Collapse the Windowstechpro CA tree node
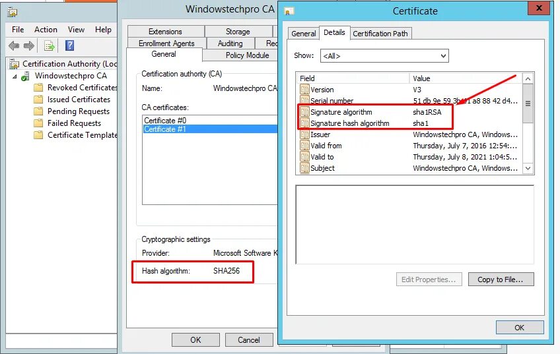Image resolution: width=560 pixels, height=354 pixels. coord(15,76)
